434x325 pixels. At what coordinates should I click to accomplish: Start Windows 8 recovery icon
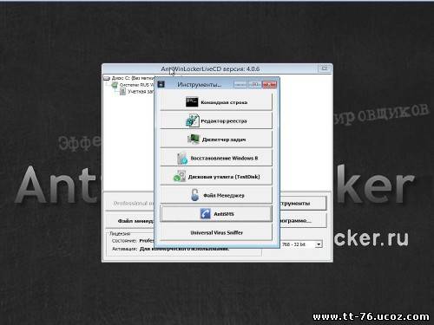pyautogui.click(x=182, y=158)
